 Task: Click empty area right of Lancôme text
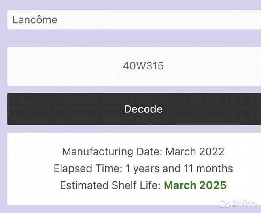click(x=158, y=20)
